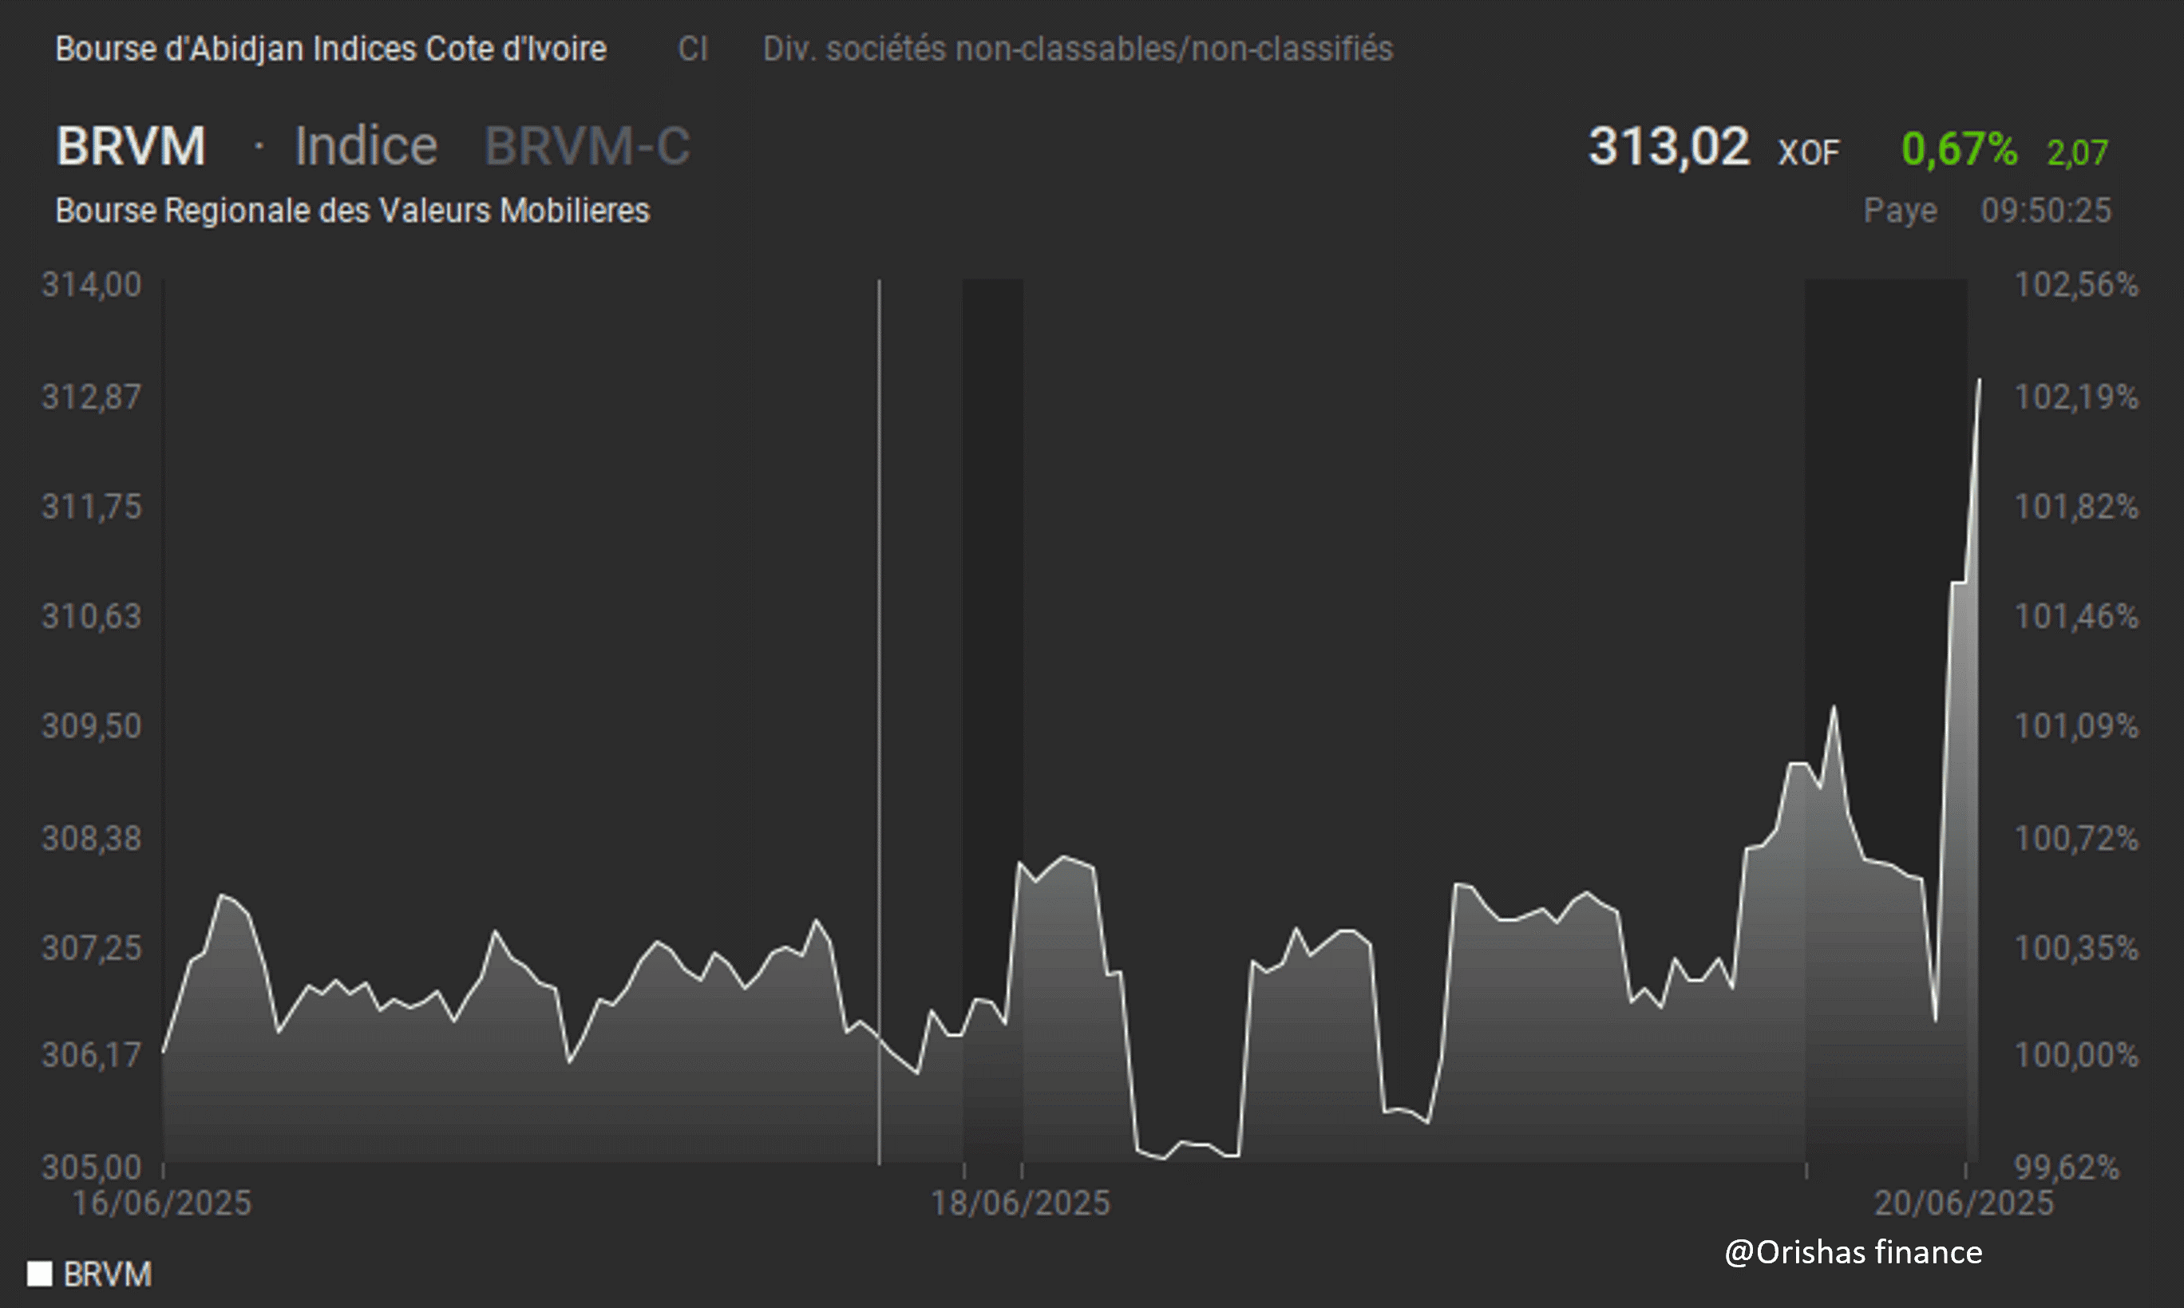Screen dimensions: 2184x1308
Task: Click the 'Paye' status label
Action: tap(1900, 211)
